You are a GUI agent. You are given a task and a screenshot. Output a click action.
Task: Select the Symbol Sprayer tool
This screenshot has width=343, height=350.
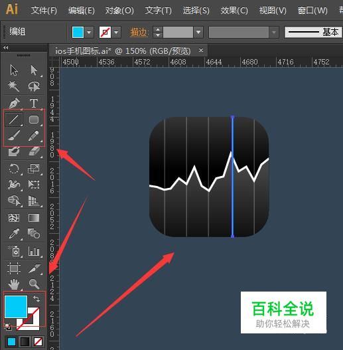14,251
